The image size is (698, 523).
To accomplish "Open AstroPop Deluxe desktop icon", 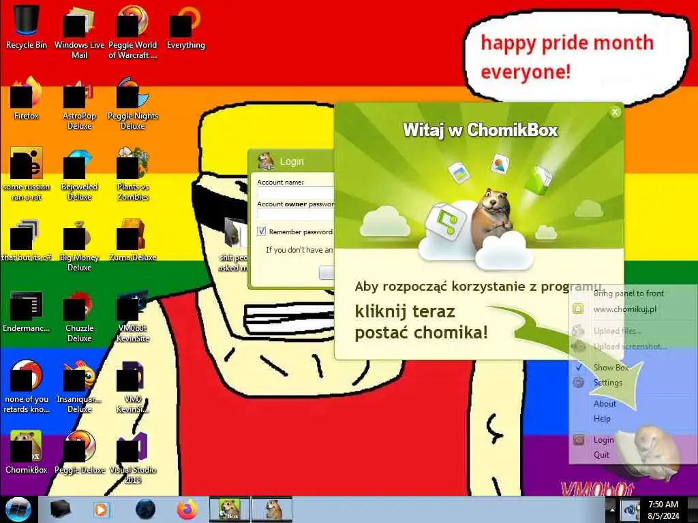I will (79, 104).
